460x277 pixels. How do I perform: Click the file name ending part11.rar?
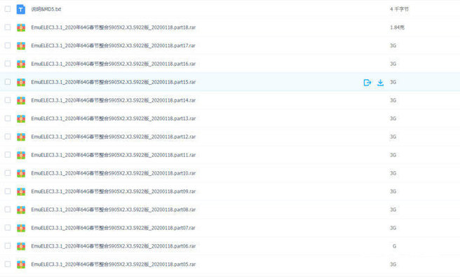(x=113, y=155)
